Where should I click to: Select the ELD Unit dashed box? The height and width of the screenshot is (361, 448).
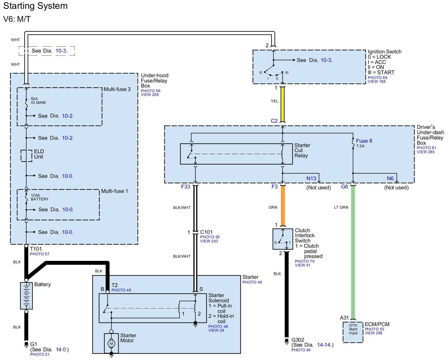[x=26, y=156]
